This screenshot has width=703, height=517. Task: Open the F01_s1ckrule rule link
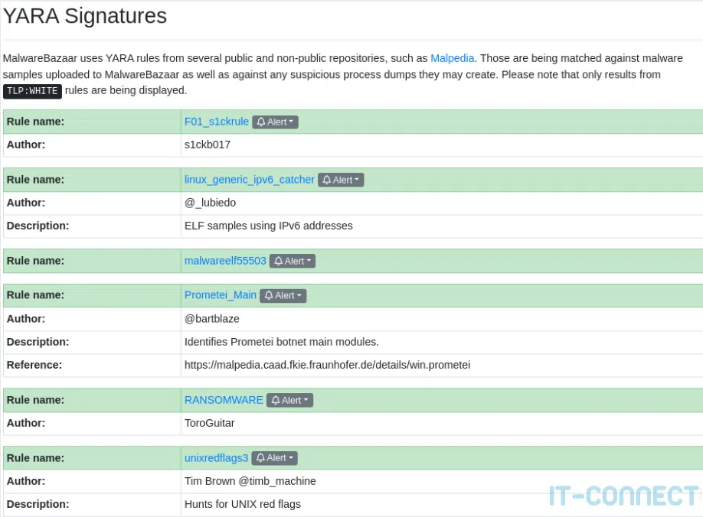click(x=217, y=122)
